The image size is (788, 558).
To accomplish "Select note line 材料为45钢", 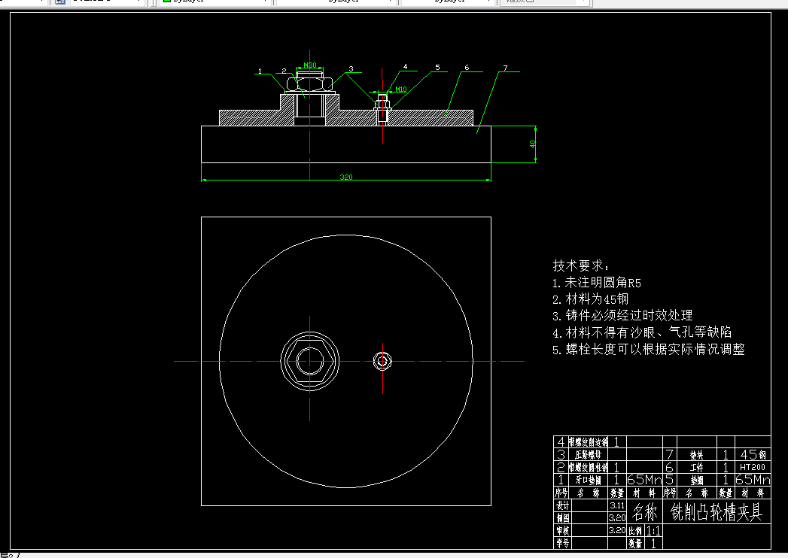I will tap(591, 299).
